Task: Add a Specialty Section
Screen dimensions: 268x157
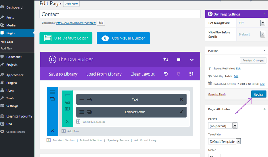Action: click(x=118, y=140)
